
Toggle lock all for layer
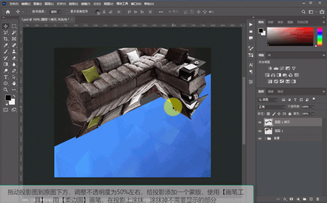[x=290, y=114]
